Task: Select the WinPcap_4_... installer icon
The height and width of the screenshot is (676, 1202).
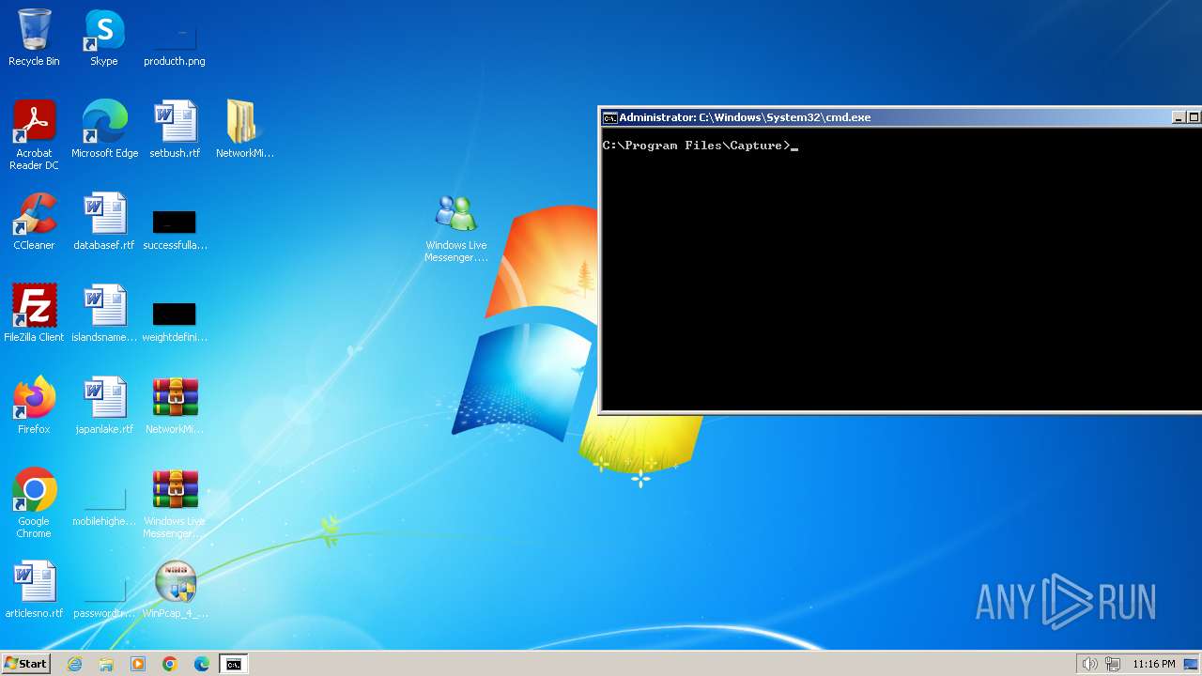Action: (175, 590)
